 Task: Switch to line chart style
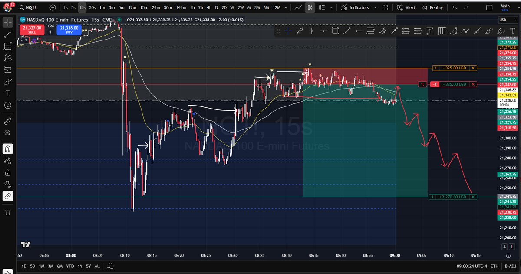click(298, 7)
